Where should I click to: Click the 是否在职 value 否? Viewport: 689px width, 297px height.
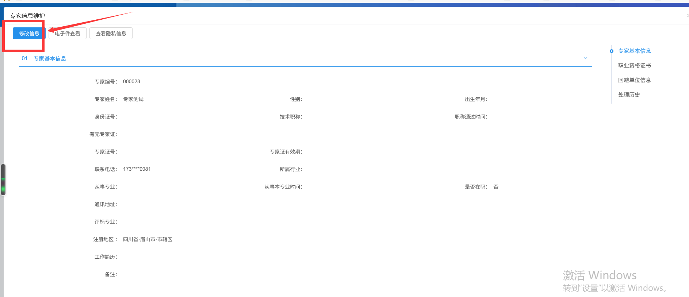click(x=496, y=187)
